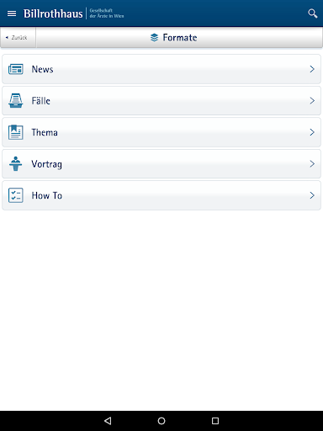Click the Thema document icon
This screenshot has width=323, height=431.
coord(16,132)
